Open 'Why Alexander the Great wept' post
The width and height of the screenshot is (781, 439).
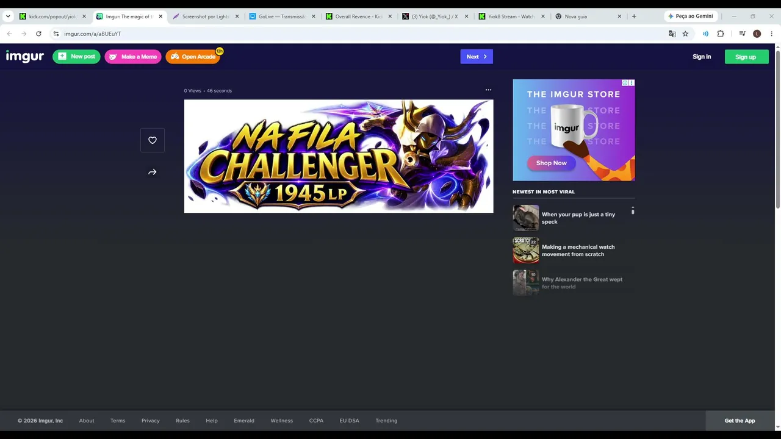click(582, 283)
